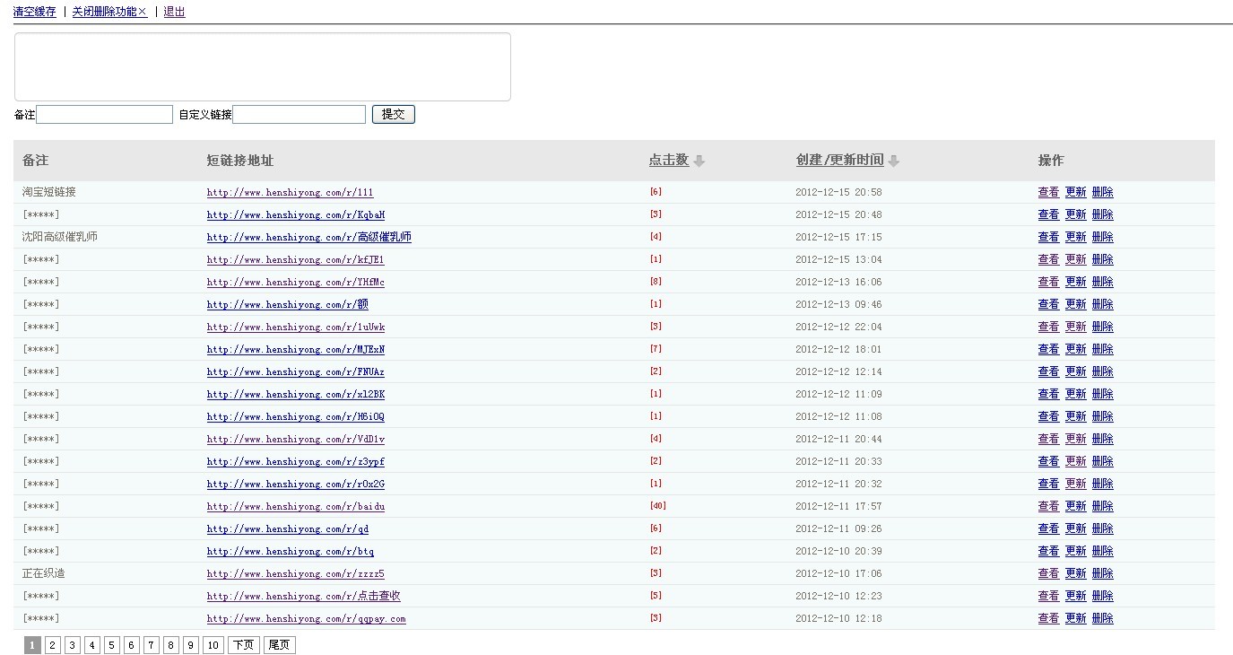
Task: Click 关闭删除功能 link
Action: tap(109, 12)
